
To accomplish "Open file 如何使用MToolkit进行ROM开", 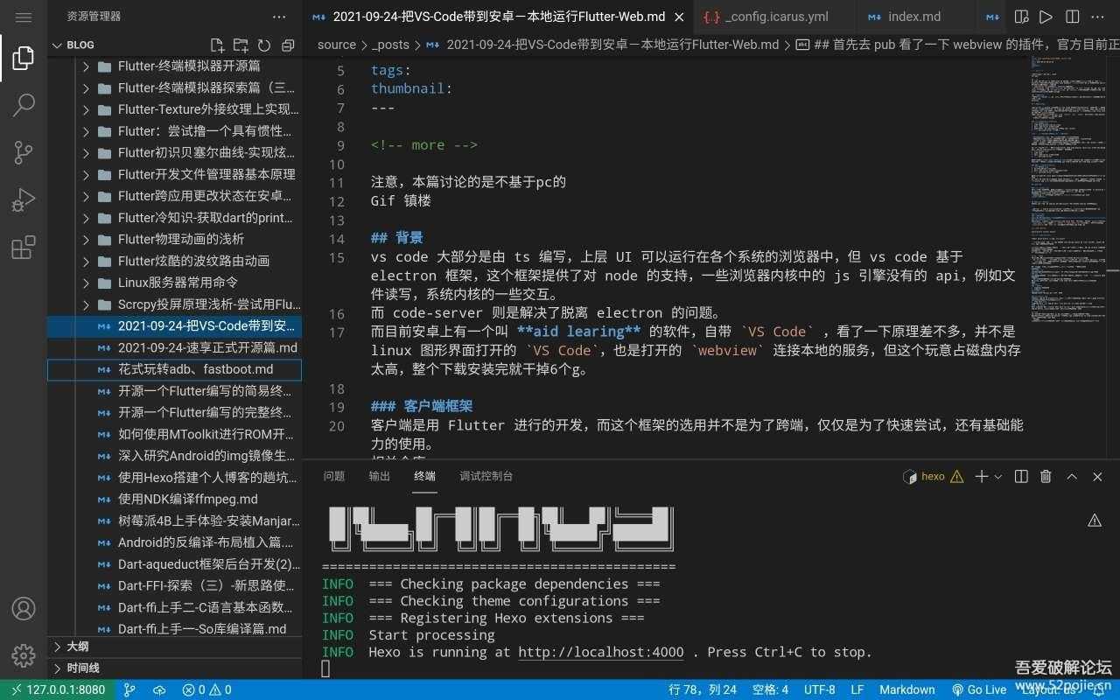I will pos(175,434).
